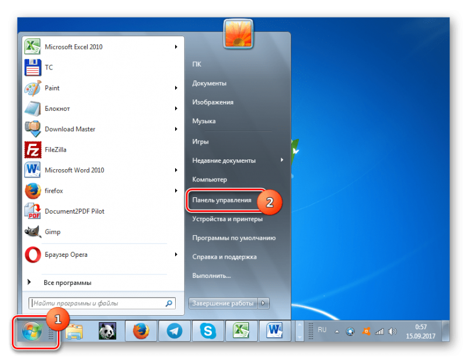Click the Windows Start orb button
The image size is (467, 359).
point(32,331)
